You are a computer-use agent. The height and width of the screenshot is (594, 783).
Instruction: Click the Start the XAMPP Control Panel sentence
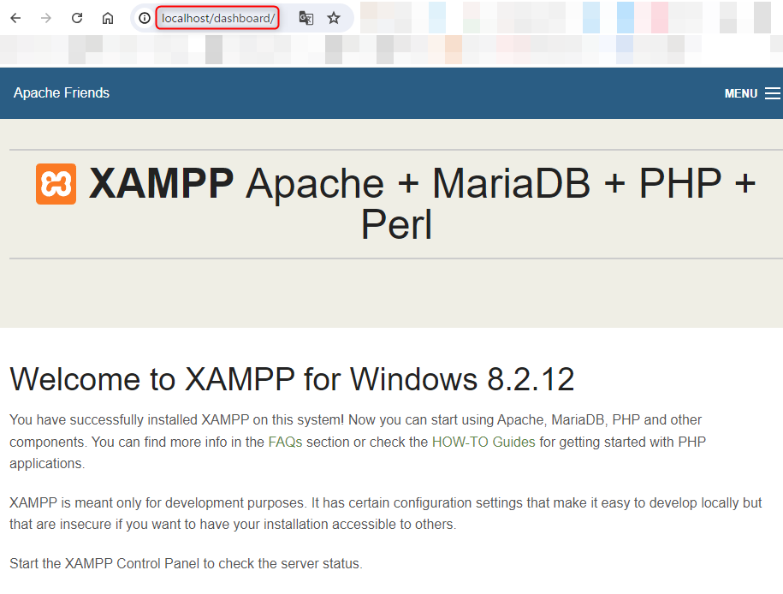click(x=186, y=563)
